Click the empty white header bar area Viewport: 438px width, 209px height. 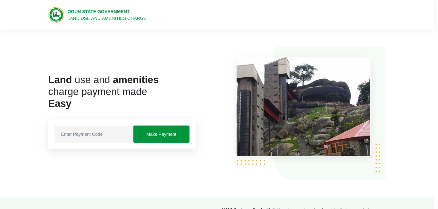pyautogui.click(x=289, y=15)
